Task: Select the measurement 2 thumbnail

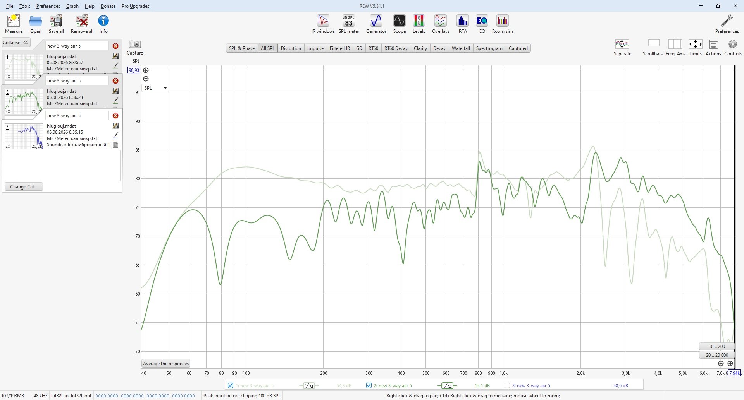Action: click(24, 101)
